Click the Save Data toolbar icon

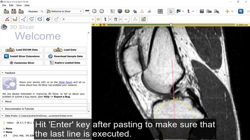coord(21,11)
